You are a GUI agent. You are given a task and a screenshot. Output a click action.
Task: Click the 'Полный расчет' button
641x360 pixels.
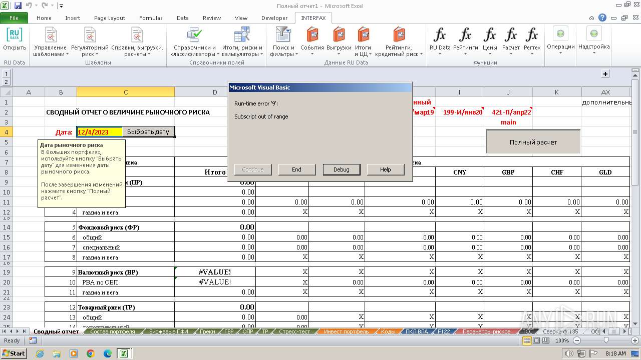tap(533, 142)
